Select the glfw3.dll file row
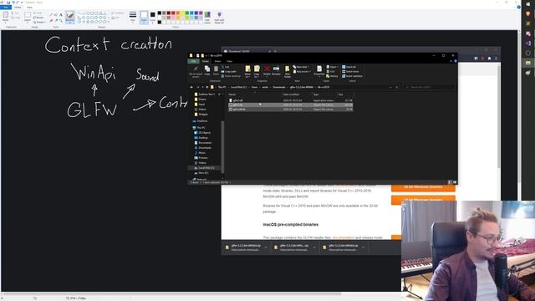 [290, 100]
